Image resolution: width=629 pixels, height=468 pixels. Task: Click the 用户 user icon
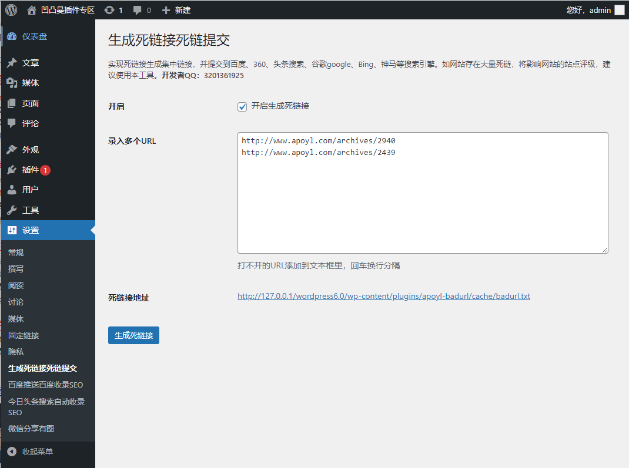[x=12, y=190]
